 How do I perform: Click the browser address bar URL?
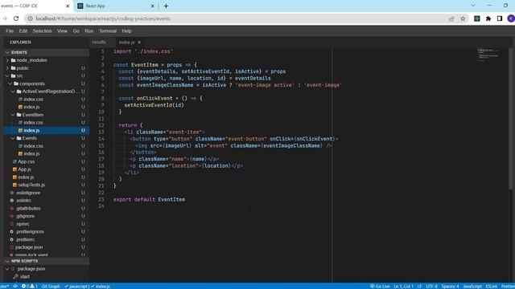[x=103, y=18]
